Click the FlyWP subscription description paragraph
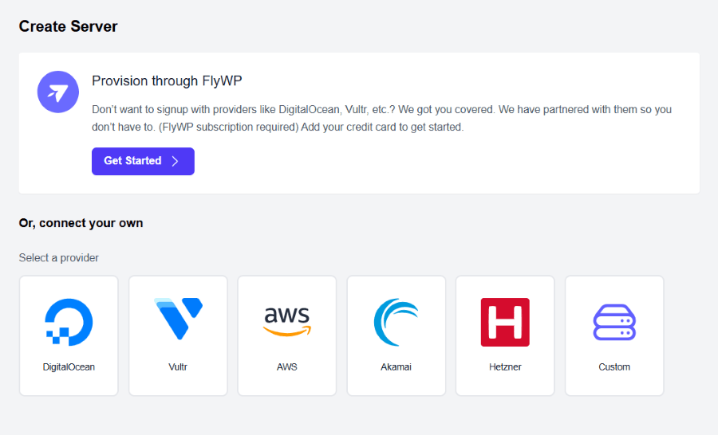Image resolution: width=718 pixels, height=435 pixels. click(x=381, y=118)
